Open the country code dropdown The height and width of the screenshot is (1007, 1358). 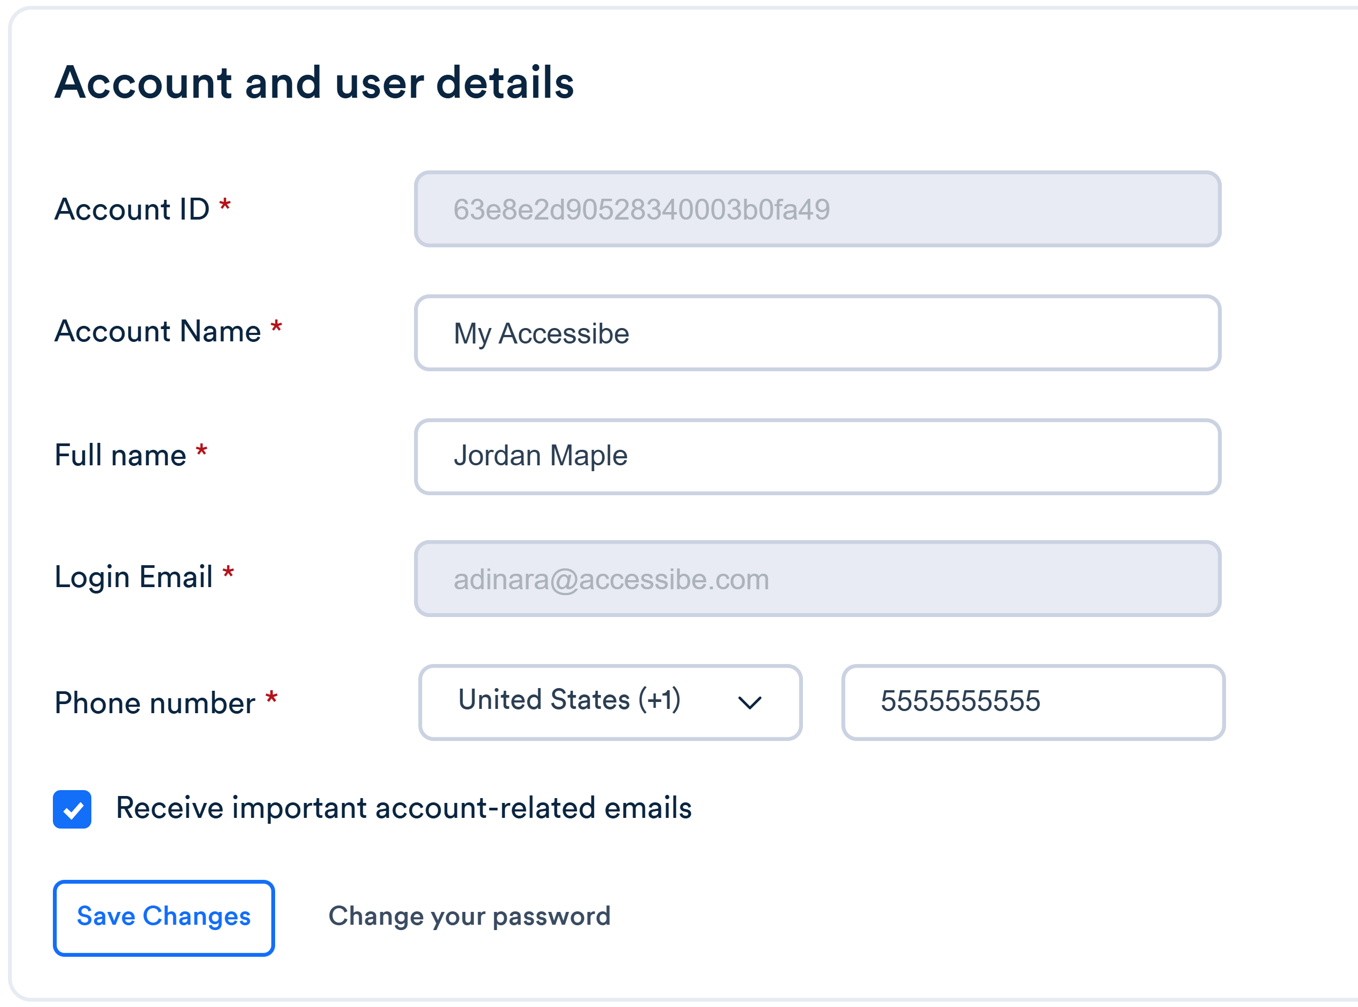pos(610,702)
